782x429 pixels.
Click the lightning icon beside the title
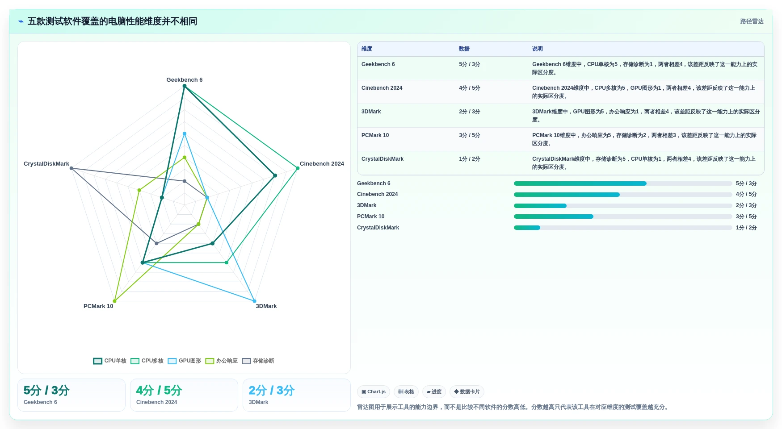point(21,21)
